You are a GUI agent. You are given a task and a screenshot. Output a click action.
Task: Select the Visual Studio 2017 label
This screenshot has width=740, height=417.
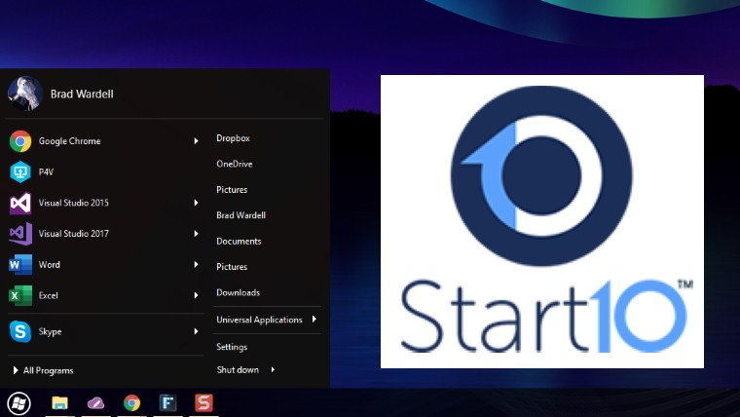point(74,233)
